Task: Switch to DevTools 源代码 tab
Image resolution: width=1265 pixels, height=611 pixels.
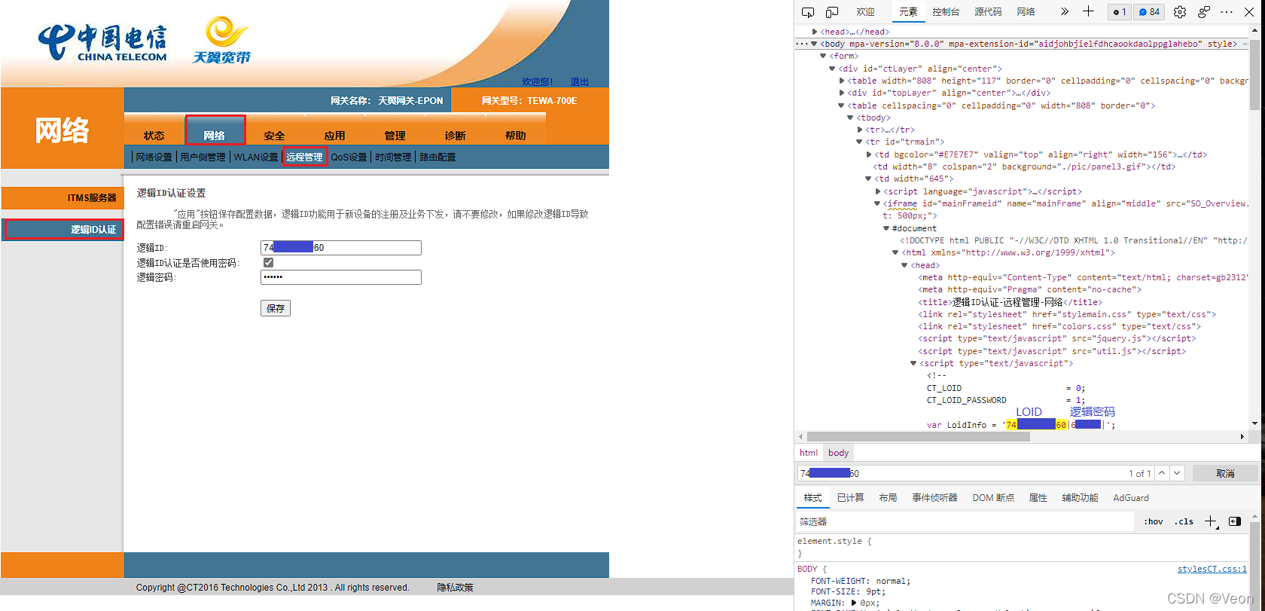Action: click(x=988, y=12)
